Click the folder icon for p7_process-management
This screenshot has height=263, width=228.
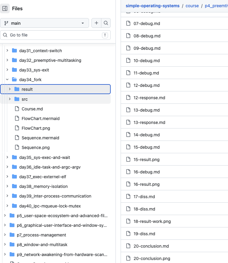[12, 235]
